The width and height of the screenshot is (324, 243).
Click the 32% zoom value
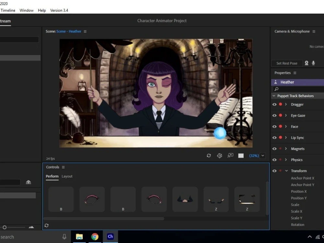(x=254, y=156)
